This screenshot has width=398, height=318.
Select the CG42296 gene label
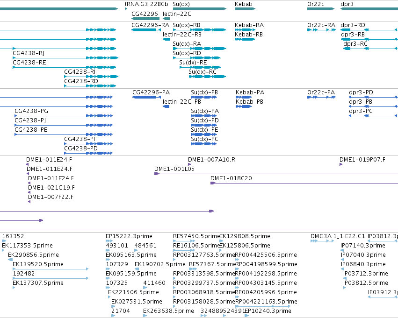(x=145, y=14)
